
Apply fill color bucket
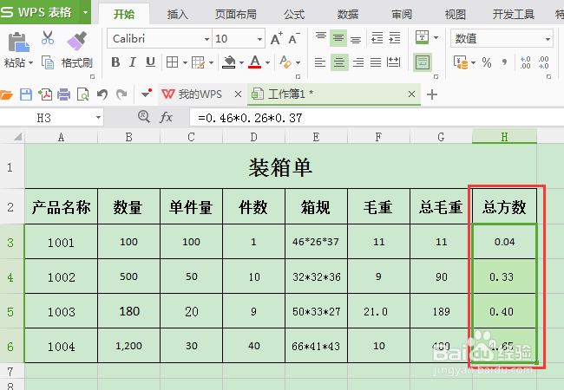[x=229, y=62]
